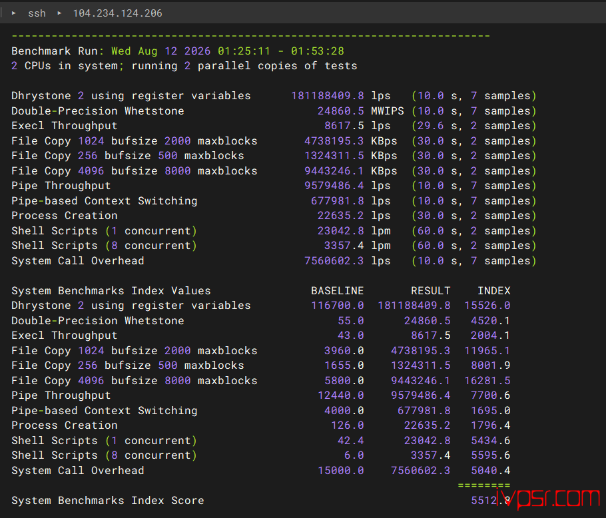Screen dimensions: 606x518
Task: Click the Dhrystone index value '15526.0'
Action: (487, 306)
